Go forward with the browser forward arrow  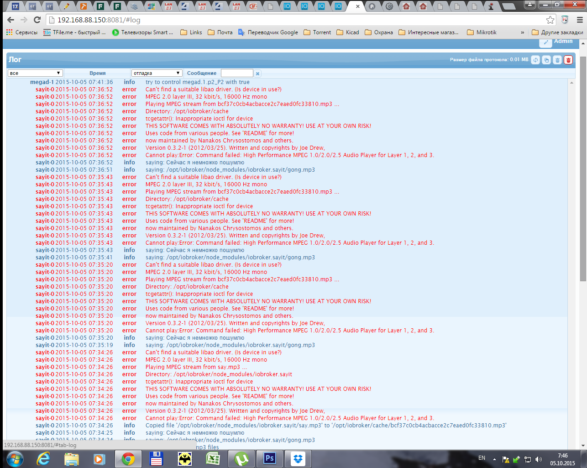pyautogui.click(x=24, y=20)
